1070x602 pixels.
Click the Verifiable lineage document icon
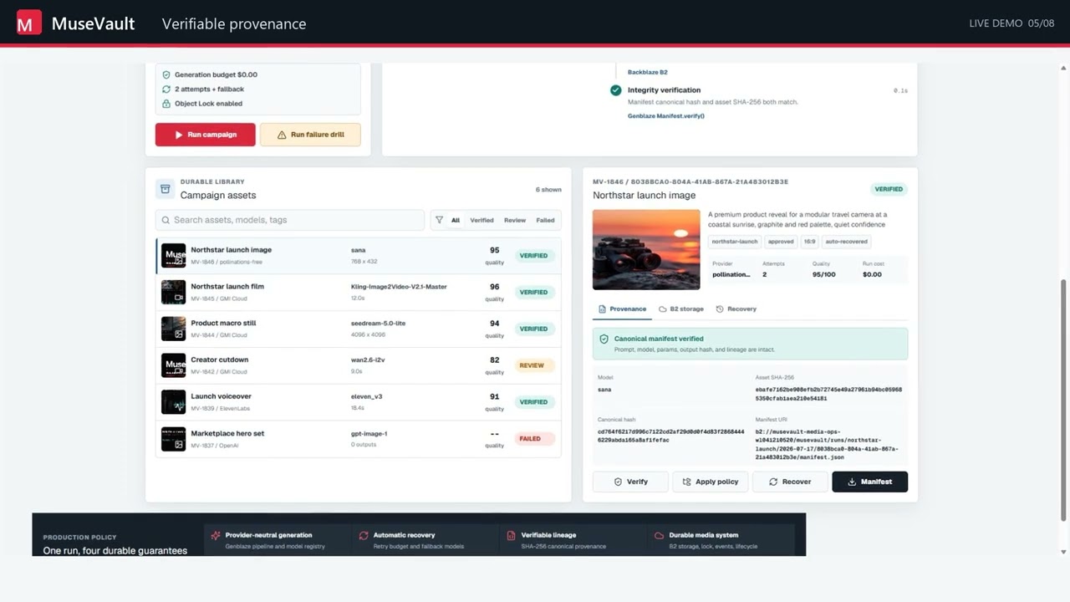[512, 535]
